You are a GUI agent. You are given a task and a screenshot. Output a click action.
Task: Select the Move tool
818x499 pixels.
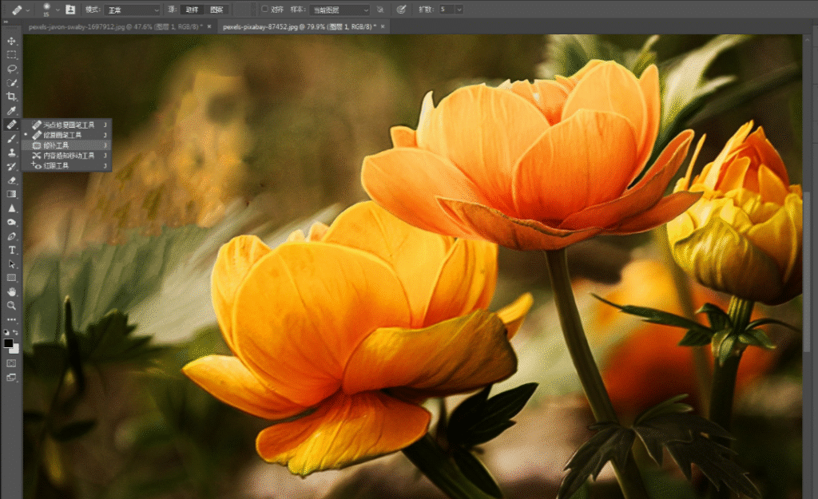click(11, 41)
